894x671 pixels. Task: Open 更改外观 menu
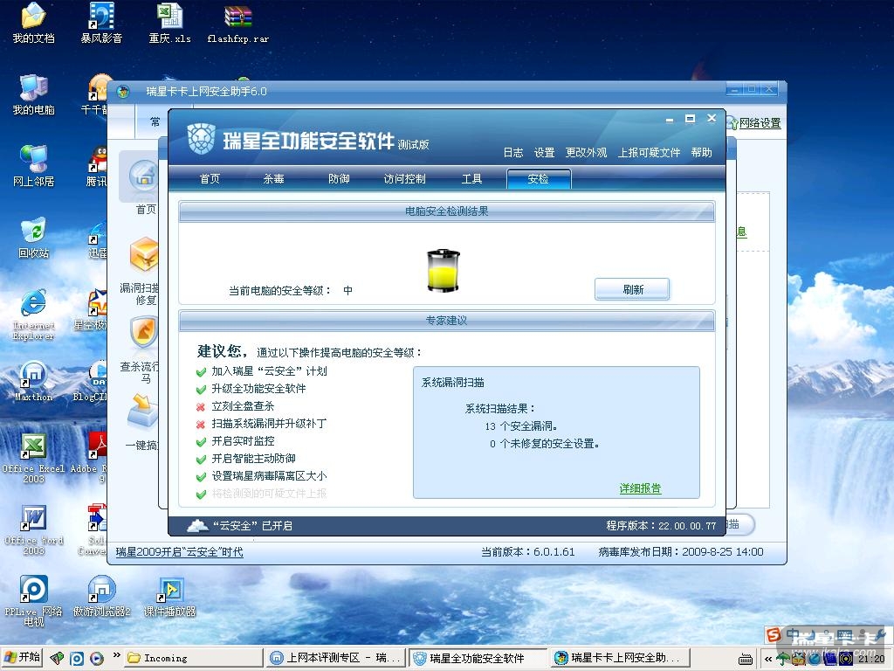click(x=586, y=153)
